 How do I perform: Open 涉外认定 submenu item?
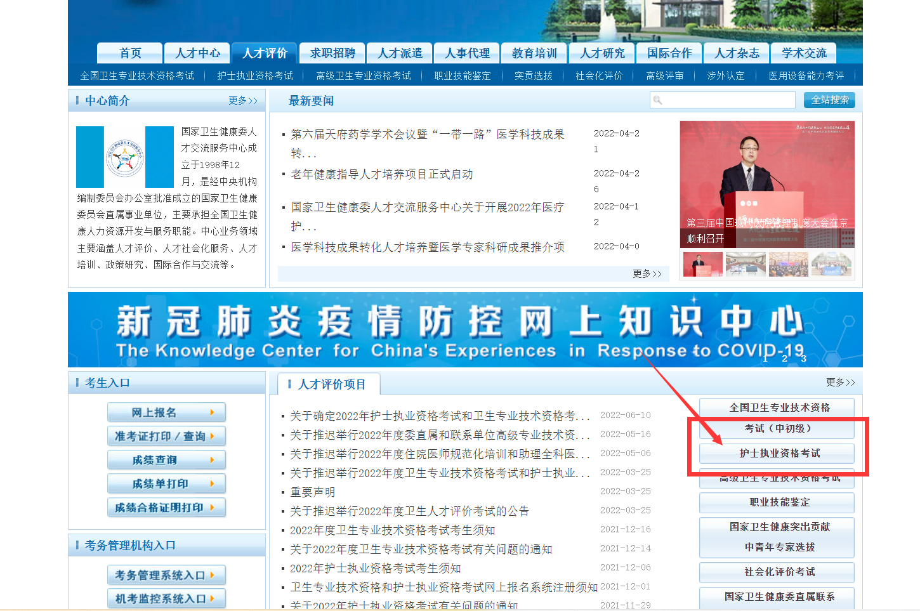tap(726, 76)
